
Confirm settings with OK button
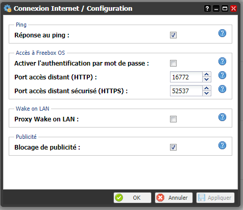[x=132, y=198]
